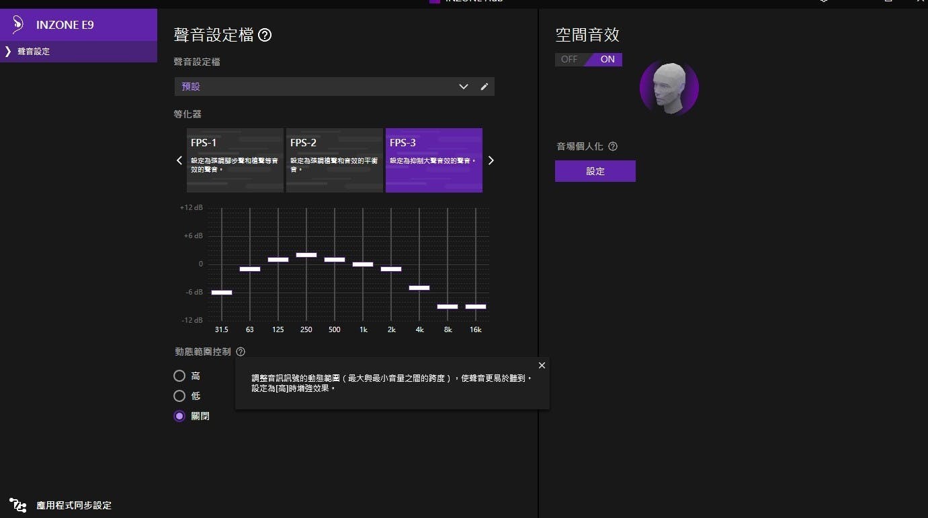Screen dimensions: 928x518
Task: Open 應用程式同步設定 link
Action: pos(74,505)
